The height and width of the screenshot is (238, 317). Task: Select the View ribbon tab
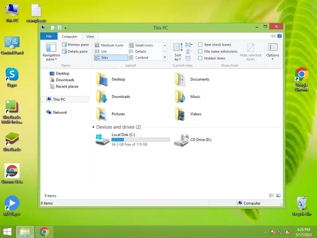pos(90,37)
